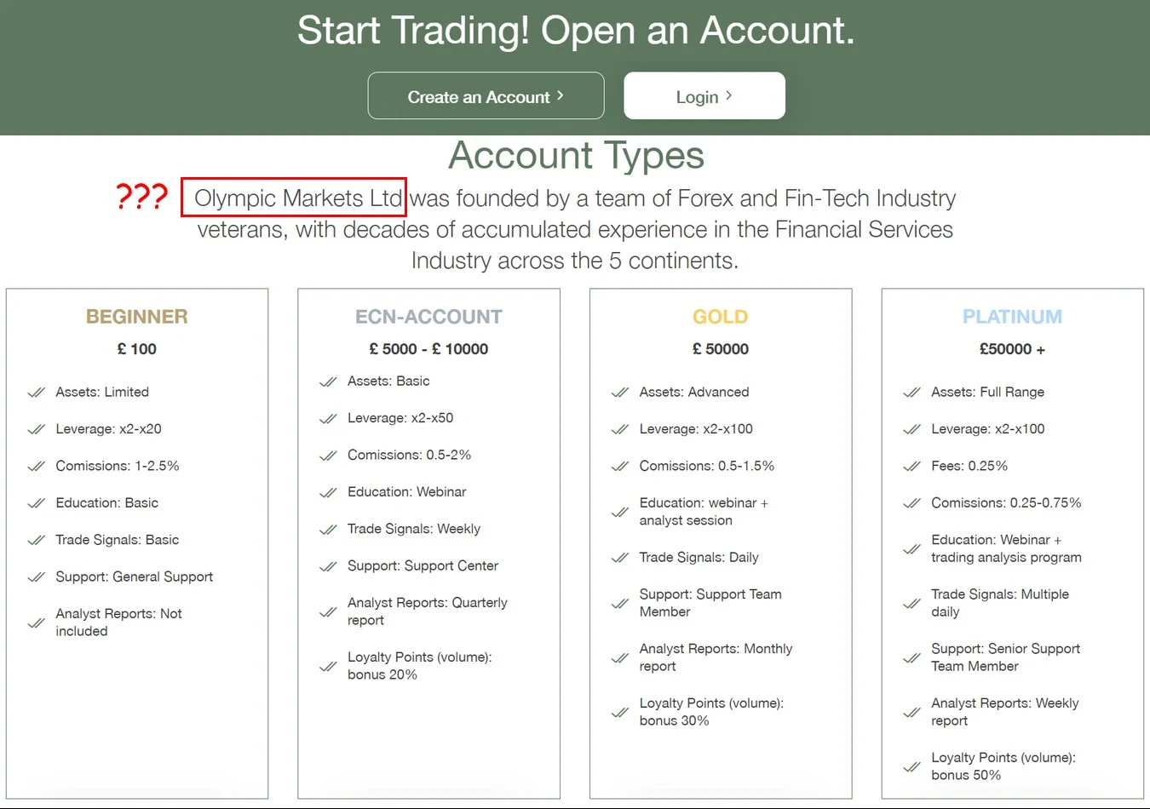
Task: Select 'Loyalty Points (volume): bonus 50%' text
Action: [x=1003, y=766]
